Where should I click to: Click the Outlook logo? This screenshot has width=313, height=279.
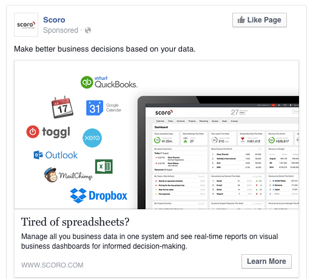point(55,155)
